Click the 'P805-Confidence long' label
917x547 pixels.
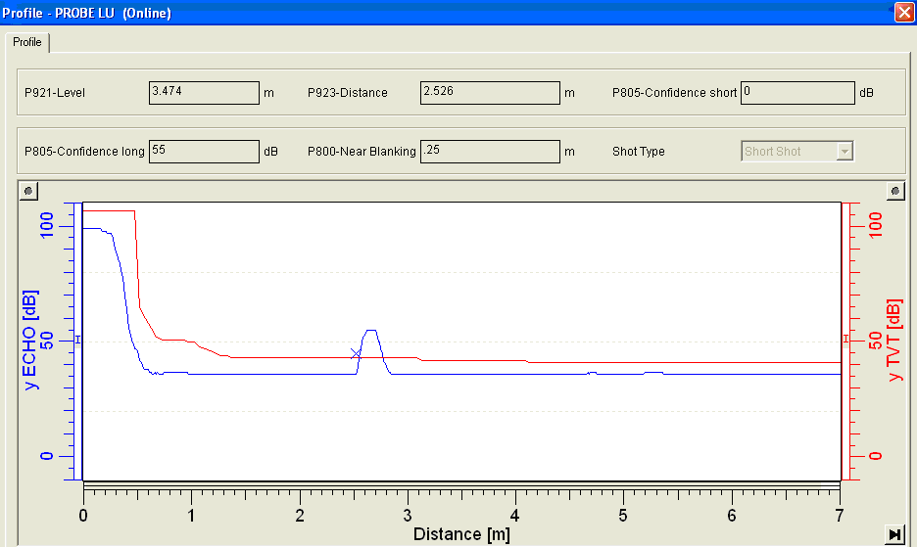tap(84, 152)
